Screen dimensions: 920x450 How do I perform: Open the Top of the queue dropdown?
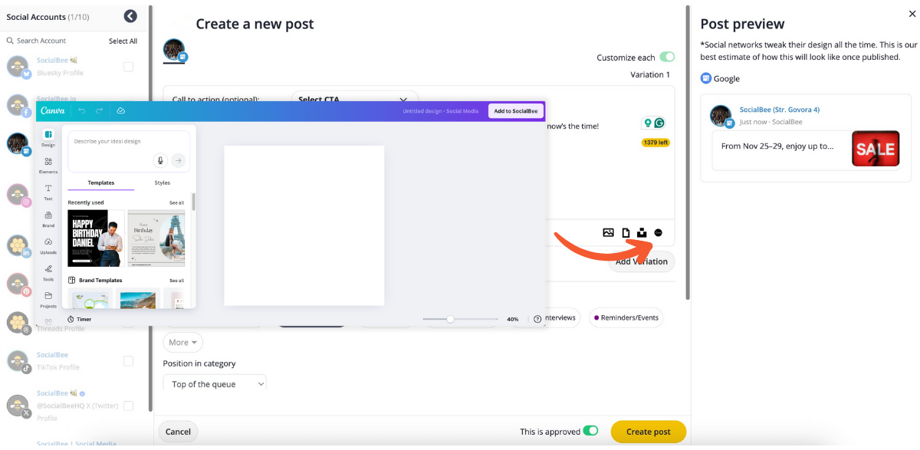pos(215,384)
